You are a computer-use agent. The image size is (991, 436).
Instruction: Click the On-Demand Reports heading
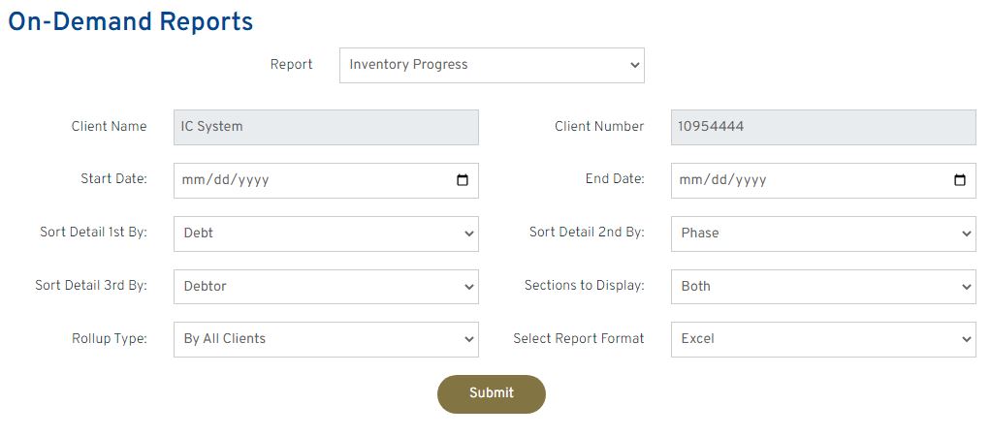pyautogui.click(x=131, y=21)
